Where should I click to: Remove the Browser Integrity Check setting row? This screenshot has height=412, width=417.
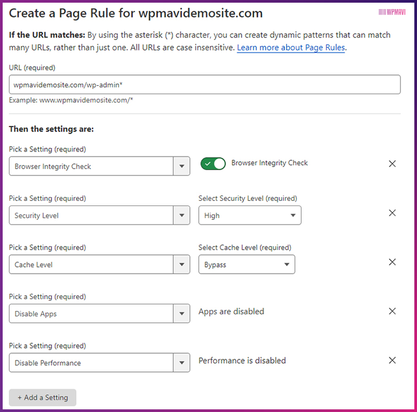393,164
